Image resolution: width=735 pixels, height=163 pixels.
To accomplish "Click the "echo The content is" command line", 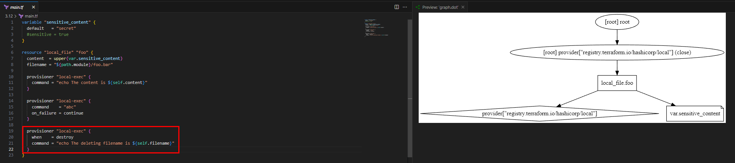I will [89, 82].
